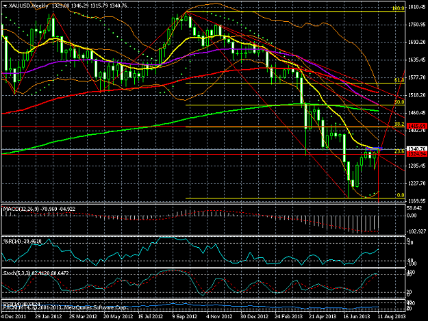This screenshot has width=428, height=321.
Task: Select the red 1415.69 price level marker
Action: pos(417,126)
